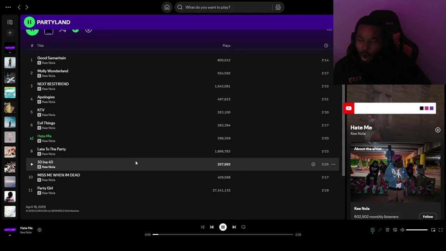Toggle shuffle in the bottom player
Image resolution: width=446 pixels, height=251 pixels.
202,227
